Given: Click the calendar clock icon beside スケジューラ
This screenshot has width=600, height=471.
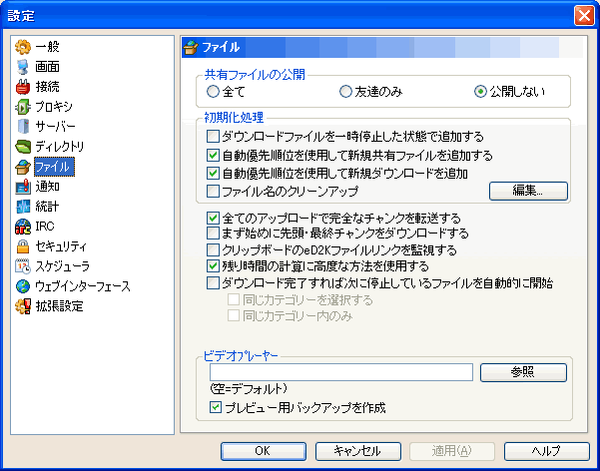Looking at the screenshot, I should (23, 266).
